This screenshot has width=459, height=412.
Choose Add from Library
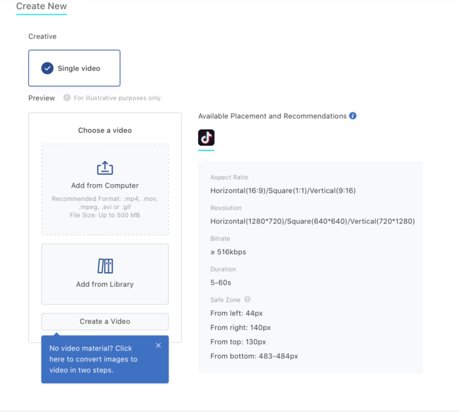point(105,274)
